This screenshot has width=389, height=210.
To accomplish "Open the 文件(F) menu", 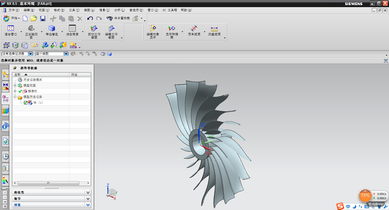I will 14,10.
